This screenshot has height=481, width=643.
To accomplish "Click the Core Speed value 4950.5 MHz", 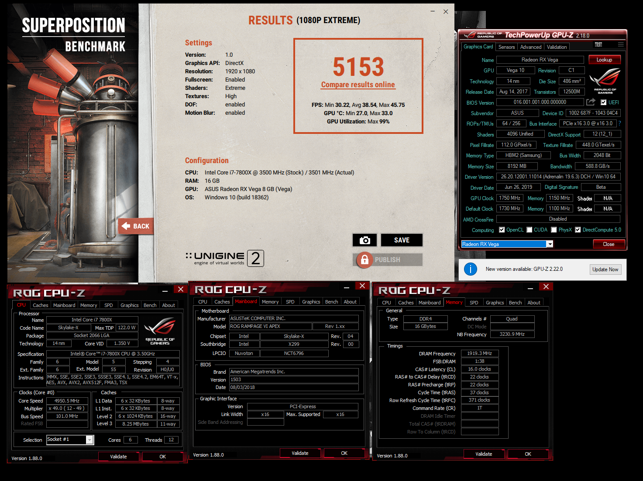I will click(67, 401).
